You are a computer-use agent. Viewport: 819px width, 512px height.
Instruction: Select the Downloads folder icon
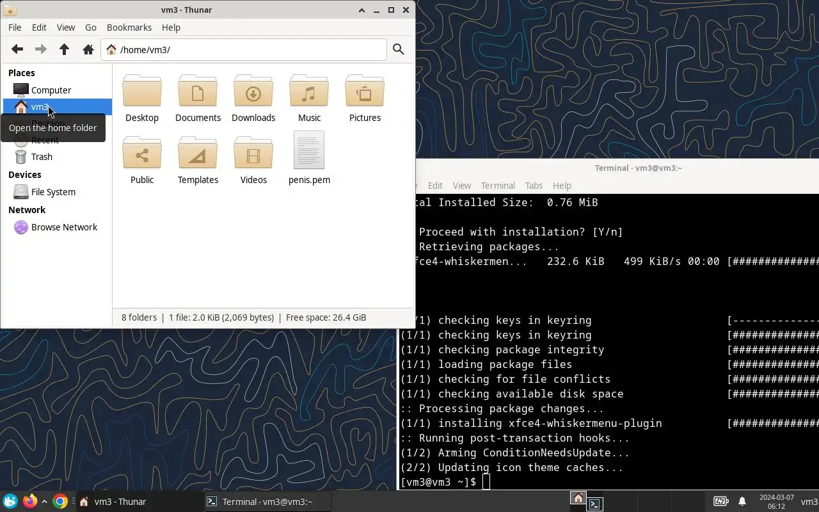pos(253,90)
